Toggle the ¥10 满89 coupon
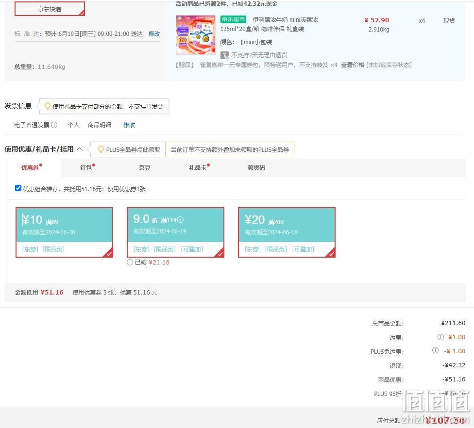Screen dimensions: 474x428 pyautogui.click(x=65, y=232)
